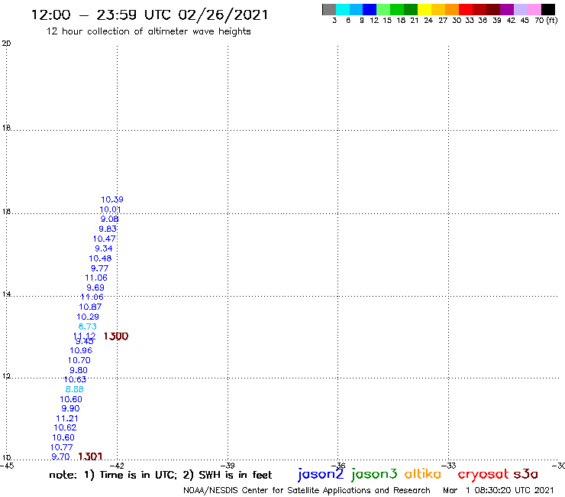Viewport: 565px width, 497px height.
Task: Click the dark red 's3a' satellite label
Action: (x=526, y=474)
